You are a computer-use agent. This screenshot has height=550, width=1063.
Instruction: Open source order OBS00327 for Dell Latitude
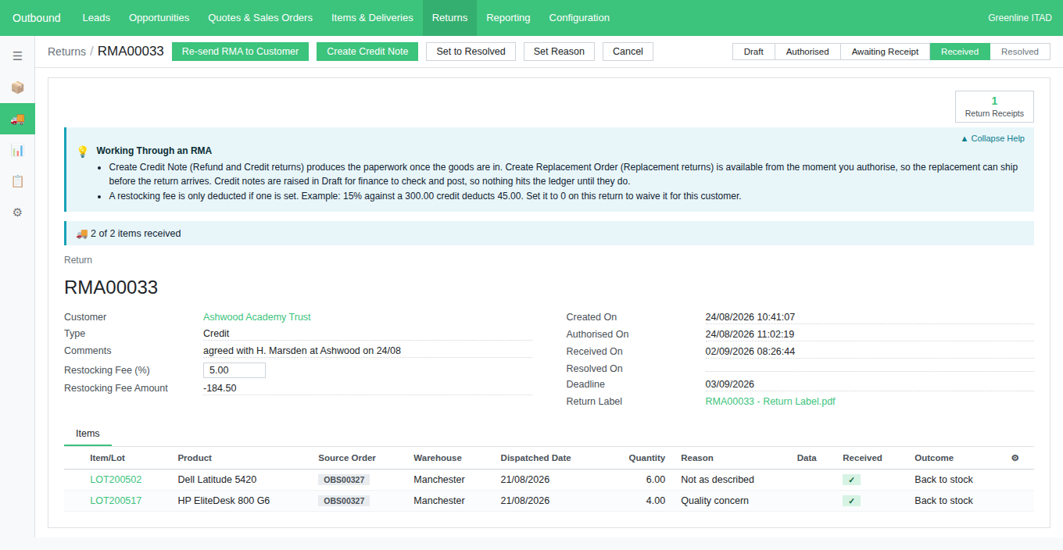(x=344, y=480)
